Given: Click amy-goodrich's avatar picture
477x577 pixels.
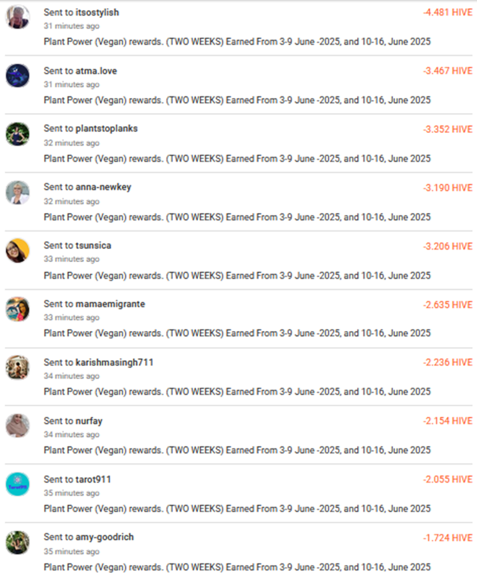Looking at the screenshot, I should [17, 542].
